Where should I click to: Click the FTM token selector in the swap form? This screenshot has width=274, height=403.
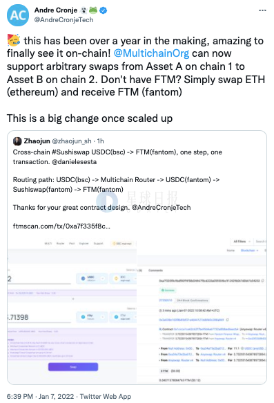click(92, 317)
